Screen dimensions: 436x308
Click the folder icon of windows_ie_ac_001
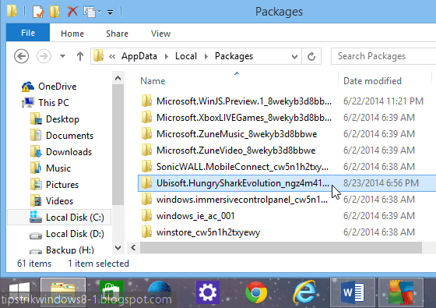146,216
